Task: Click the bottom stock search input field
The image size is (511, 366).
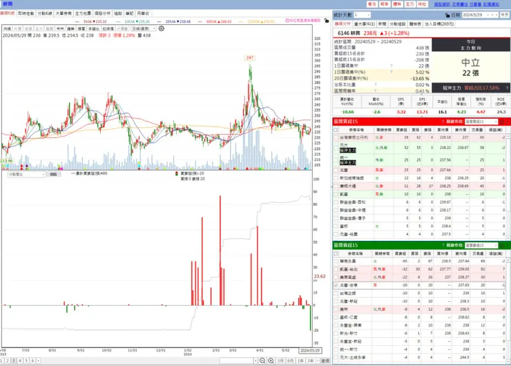Action: 236,360
